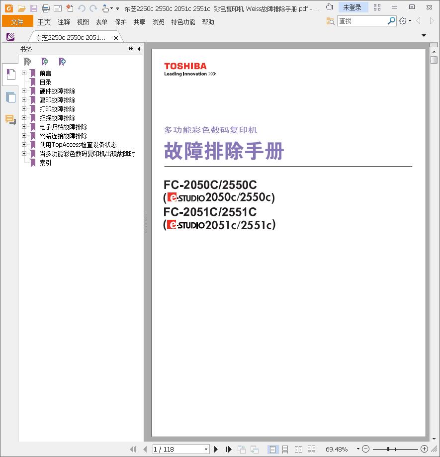This screenshot has width=440, height=457.
Task: Open the 注释 ribbon tab
Action: point(64,22)
